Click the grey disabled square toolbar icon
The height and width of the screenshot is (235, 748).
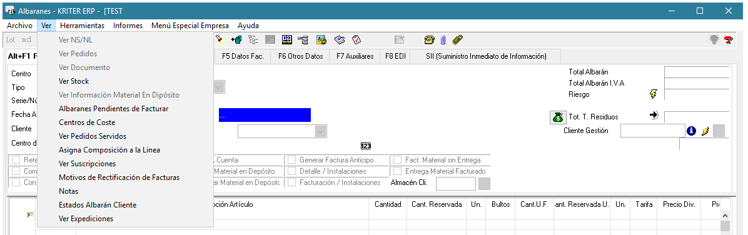(x=270, y=39)
